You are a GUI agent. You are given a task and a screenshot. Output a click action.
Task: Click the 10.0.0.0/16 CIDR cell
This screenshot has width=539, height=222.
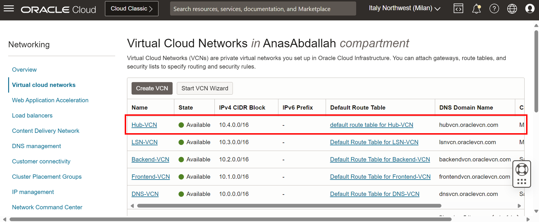[x=234, y=194]
